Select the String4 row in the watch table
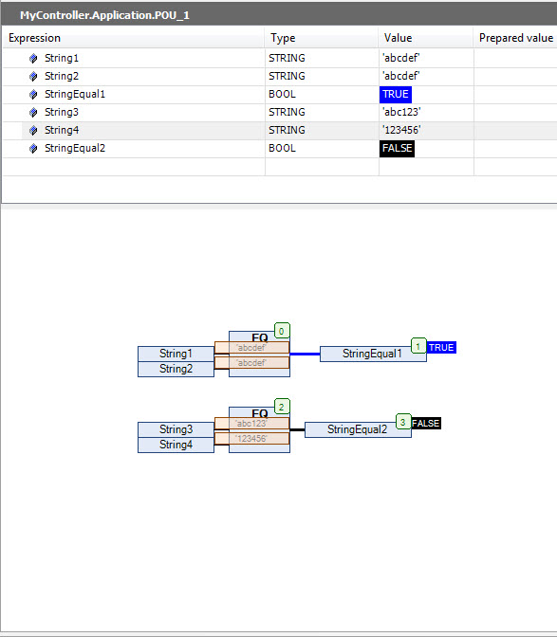557x637 pixels. tap(280, 131)
